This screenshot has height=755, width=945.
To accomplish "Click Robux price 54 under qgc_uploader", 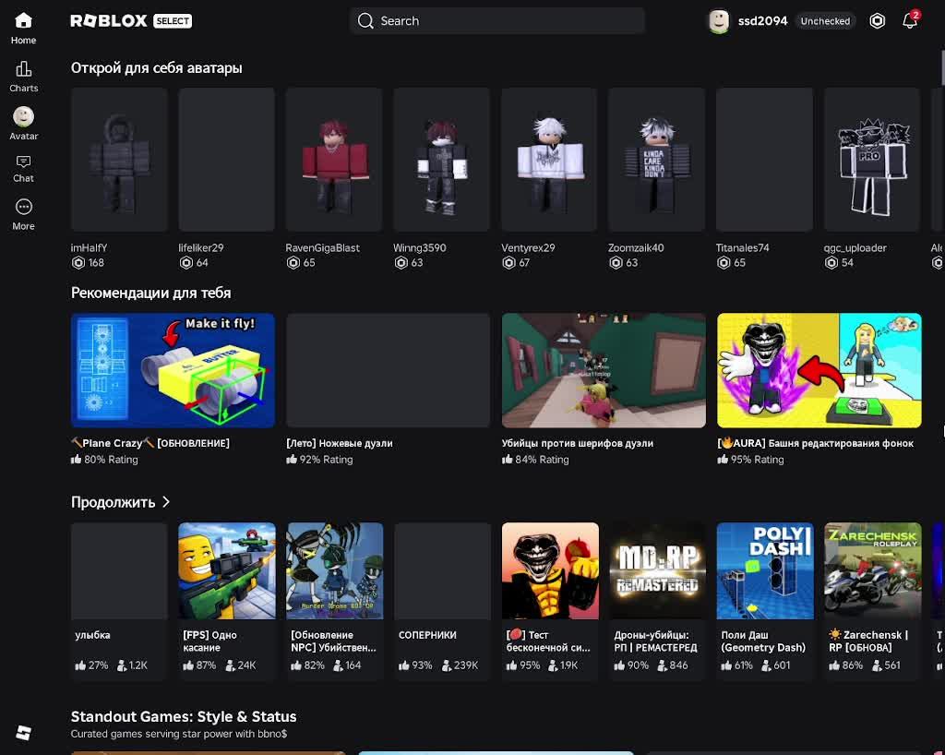I will (x=839, y=263).
